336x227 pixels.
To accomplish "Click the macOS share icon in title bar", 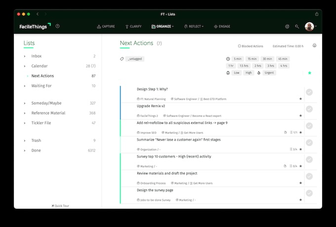I will (x=317, y=14).
